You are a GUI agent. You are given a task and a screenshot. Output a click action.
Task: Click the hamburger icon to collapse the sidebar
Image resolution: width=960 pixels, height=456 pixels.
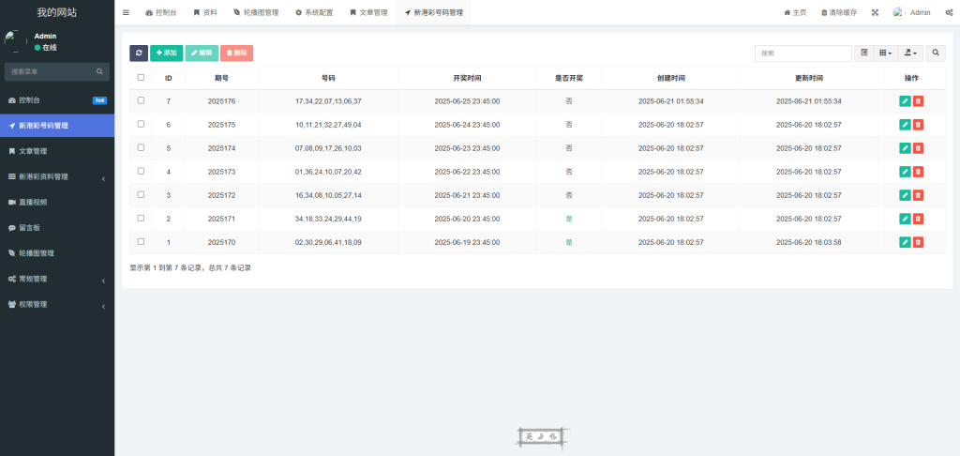(x=126, y=12)
